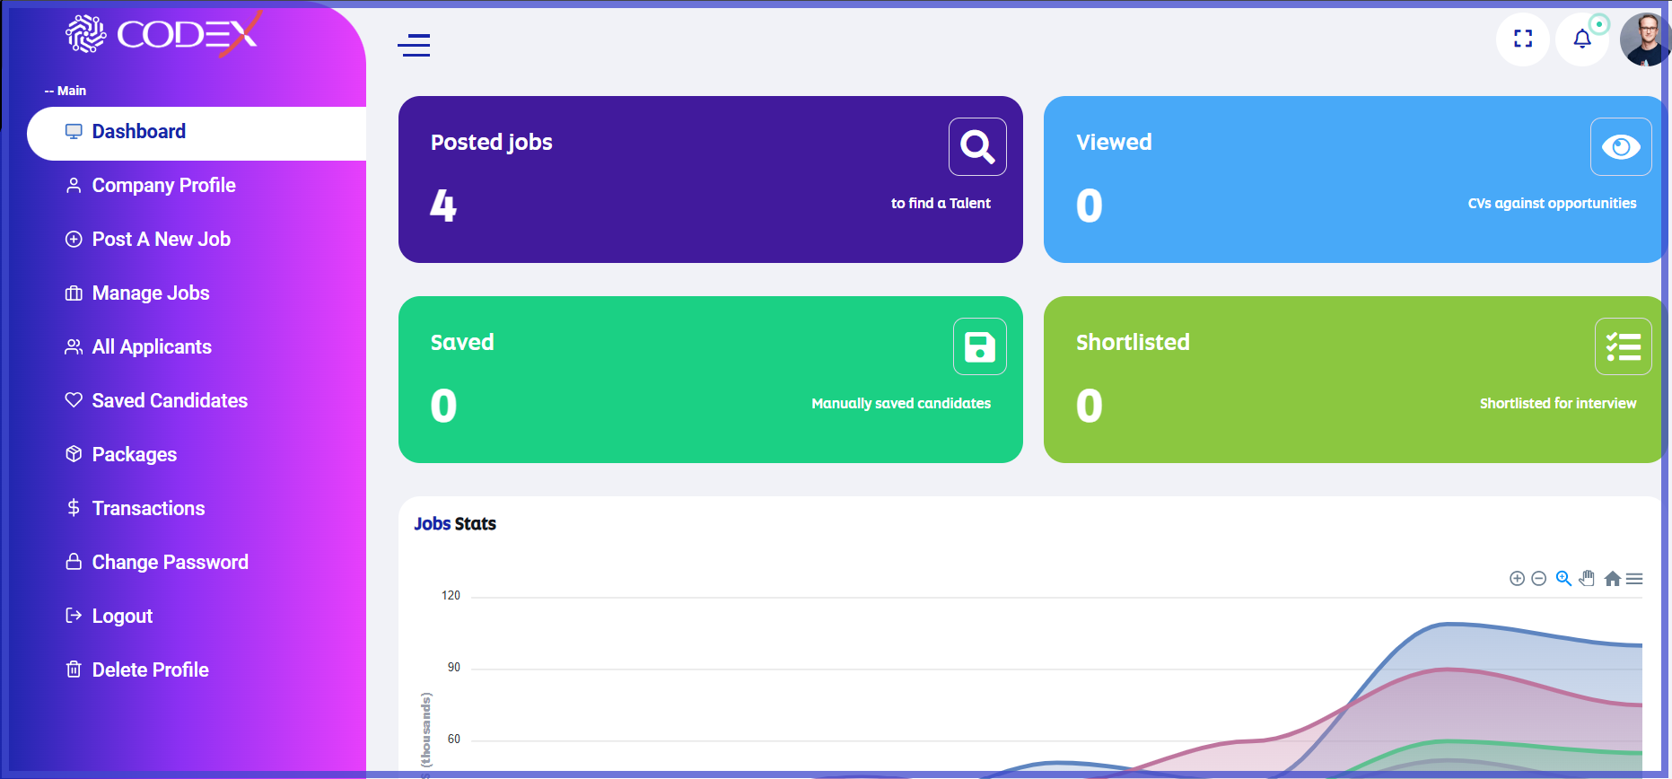Click the eye icon on Viewed card
This screenshot has height=779, width=1672.
(1620, 146)
